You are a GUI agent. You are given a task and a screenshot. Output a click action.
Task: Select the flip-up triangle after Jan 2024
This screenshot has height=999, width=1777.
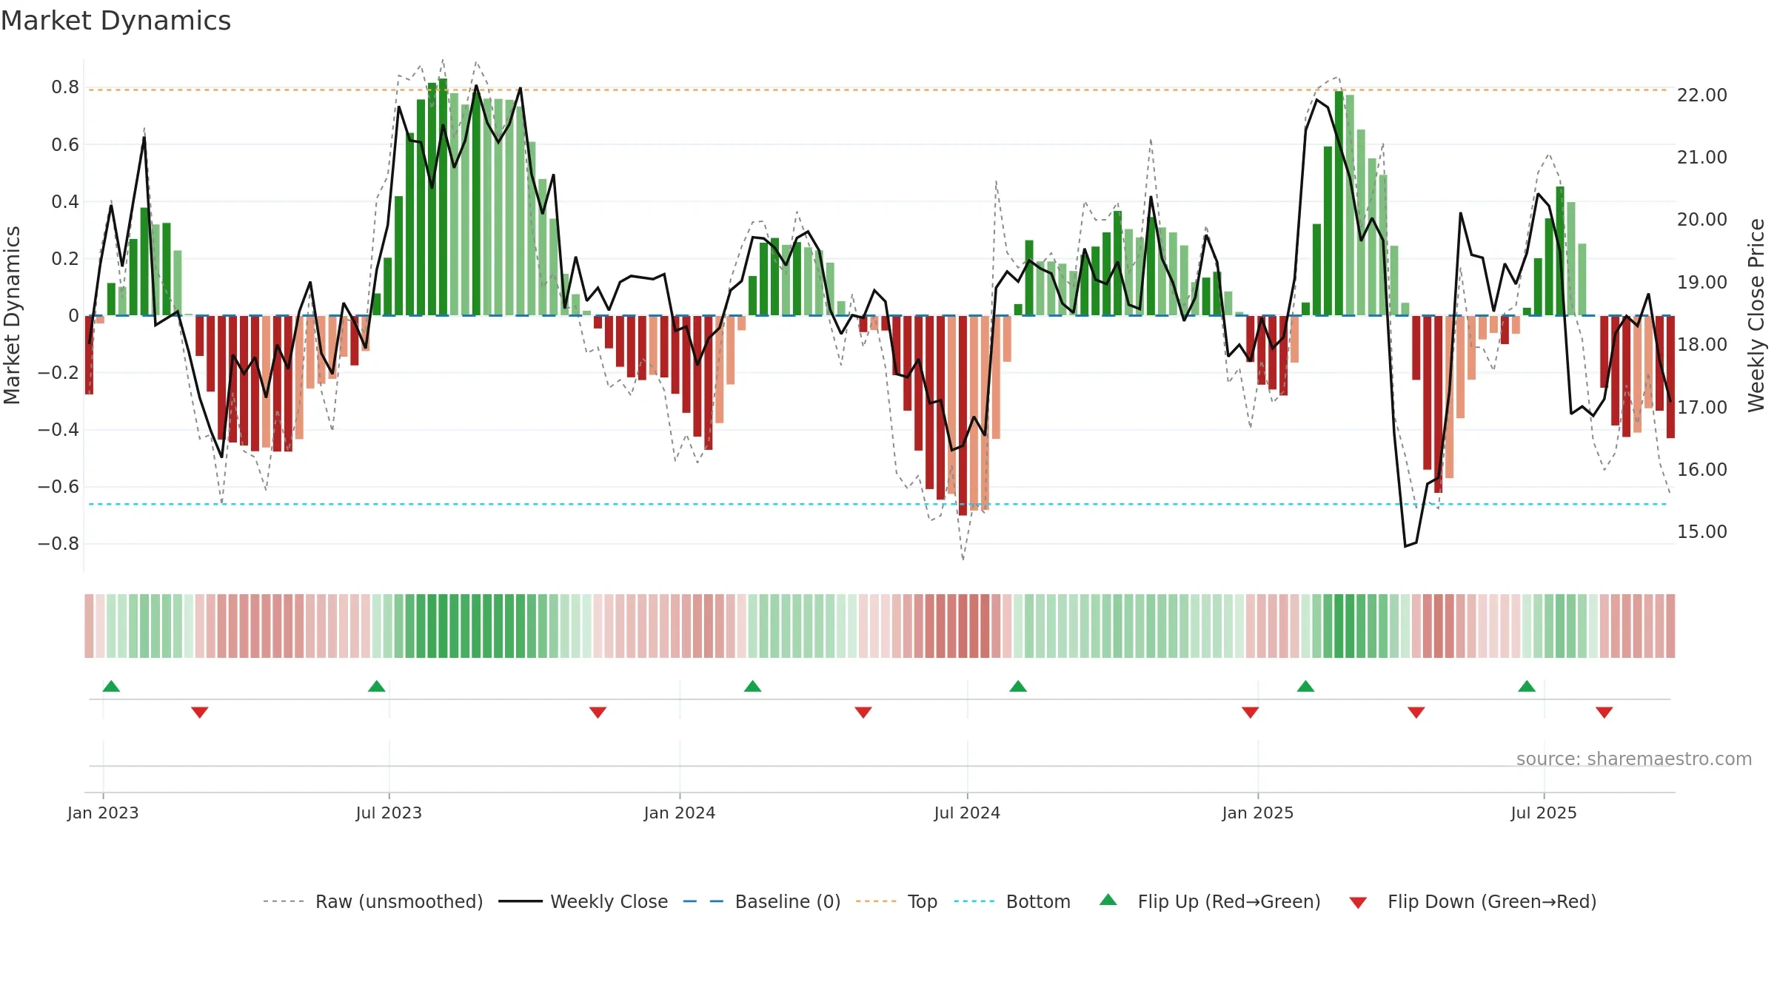pyautogui.click(x=753, y=686)
